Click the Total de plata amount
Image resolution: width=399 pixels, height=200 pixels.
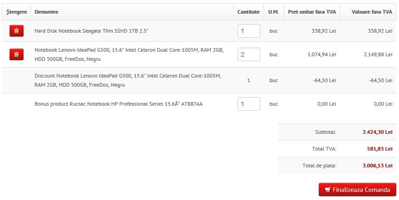point(377,166)
